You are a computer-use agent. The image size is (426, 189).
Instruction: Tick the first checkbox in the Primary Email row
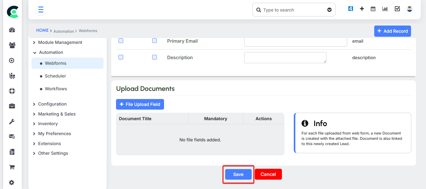(x=121, y=40)
